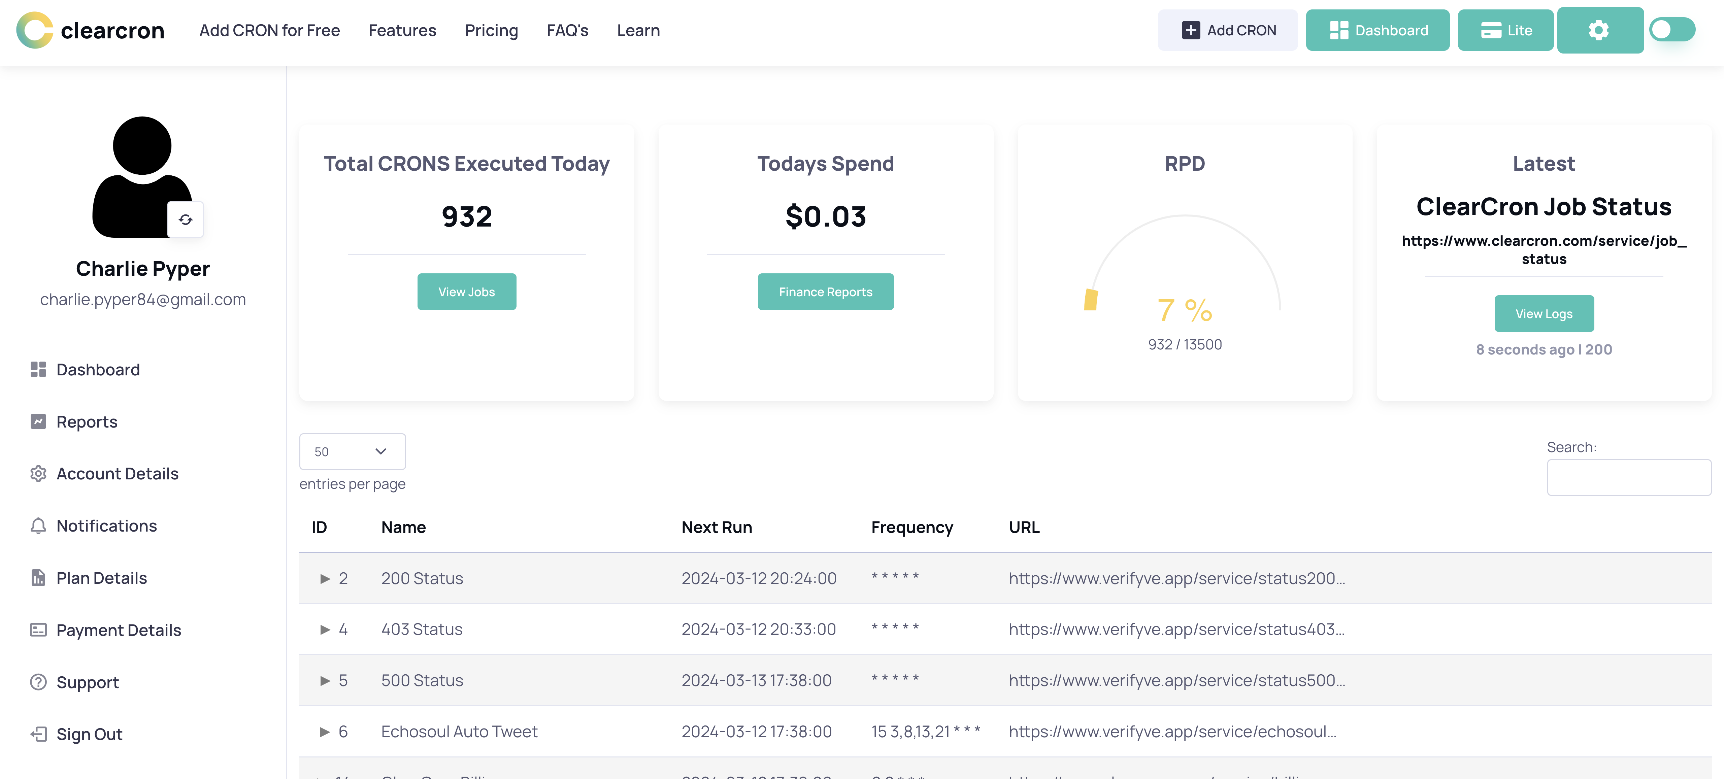Screen dimensions: 1724x779
Task: Click the Account Details gear icon
Action: (38, 473)
